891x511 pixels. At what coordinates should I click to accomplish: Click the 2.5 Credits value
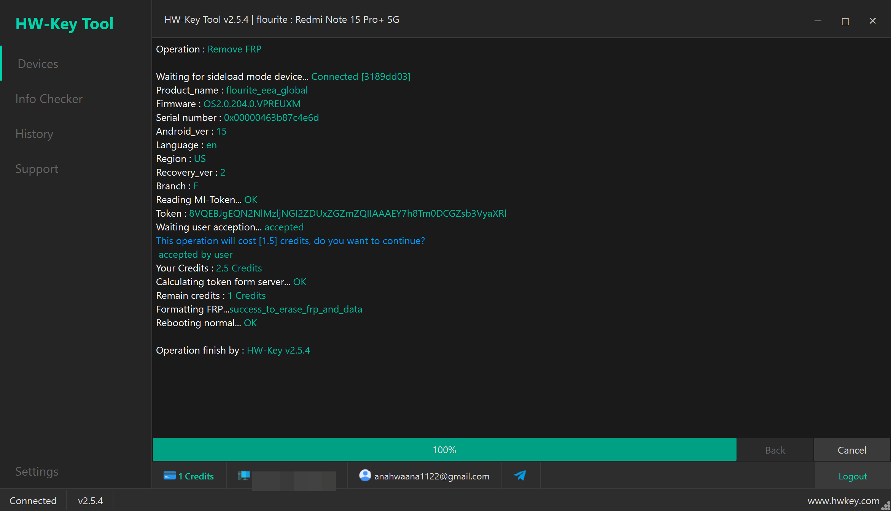coord(239,268)
